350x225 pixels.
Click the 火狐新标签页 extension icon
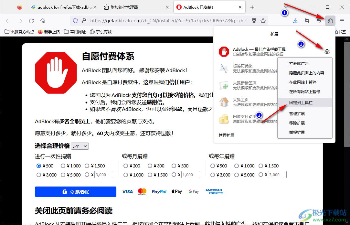click(x=224, y=85)
